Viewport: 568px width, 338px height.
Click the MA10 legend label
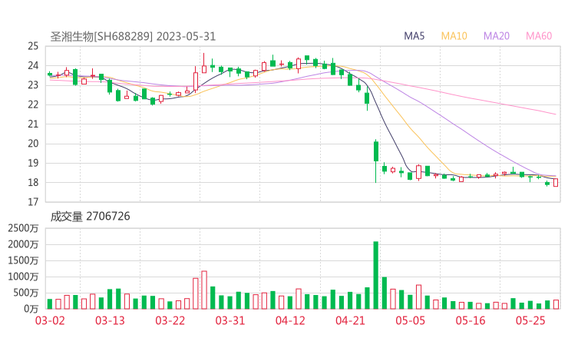point(454,36)
